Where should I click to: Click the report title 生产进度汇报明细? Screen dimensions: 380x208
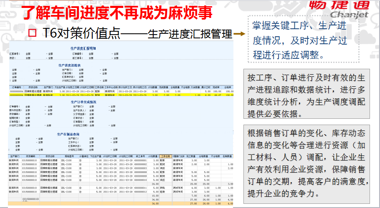[x=83, y=48]
